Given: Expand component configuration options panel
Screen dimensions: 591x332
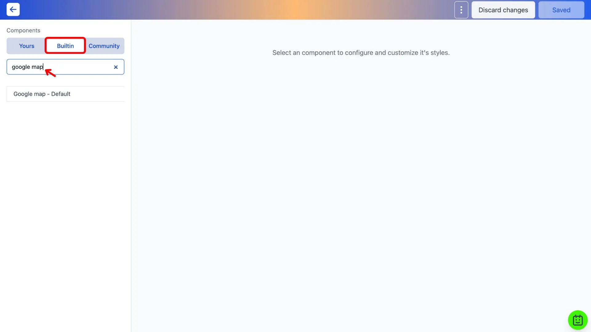Looking at the screenshot, I should tap(461, 10).
